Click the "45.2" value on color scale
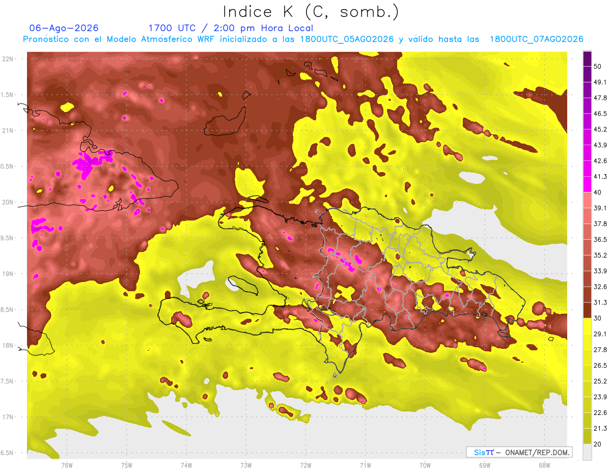The height and width of the screenshot is (472, 611). (600, 129)
